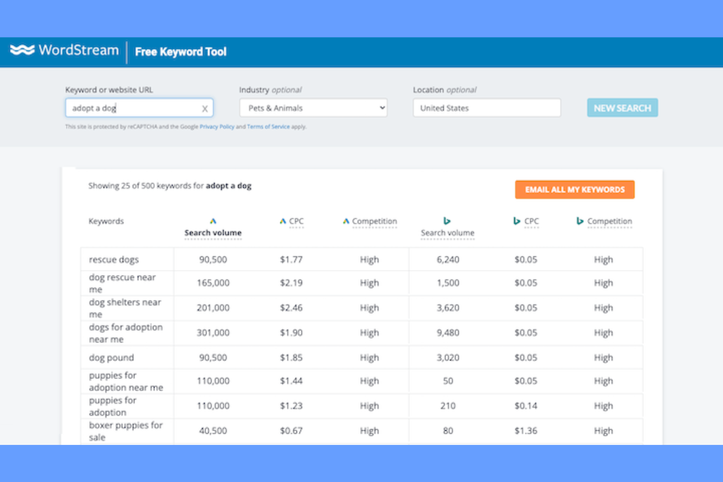Click the Bing icon beside CPC
This screenshot has width=723, height=482.
(x=517, y=221)
